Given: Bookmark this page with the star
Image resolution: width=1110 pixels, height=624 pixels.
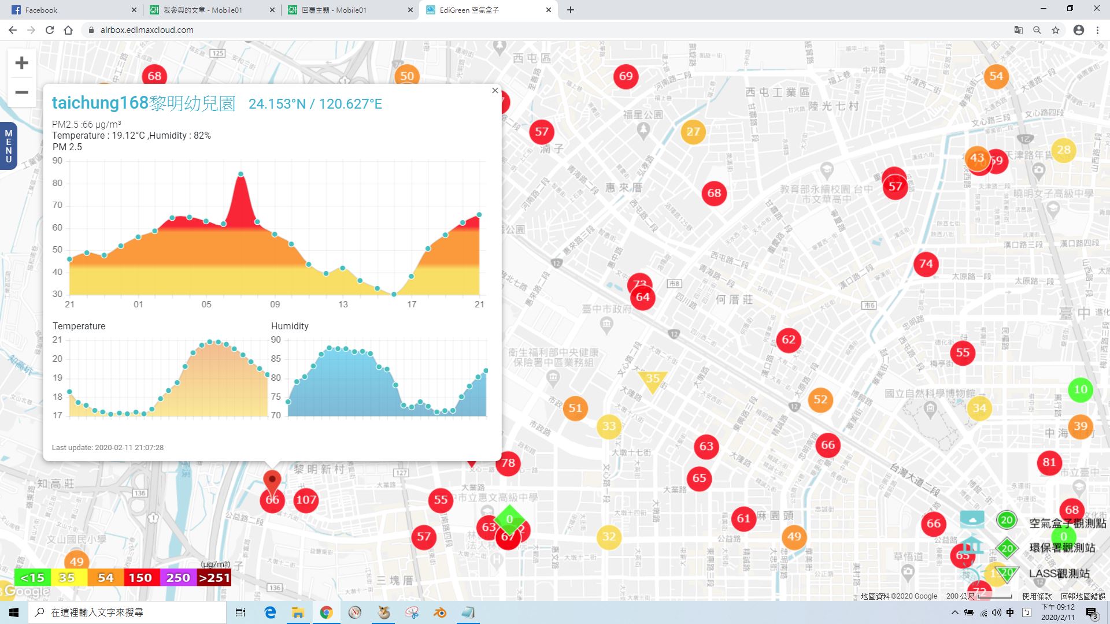Looking at the screenshot, I should tap(1056, 30).
